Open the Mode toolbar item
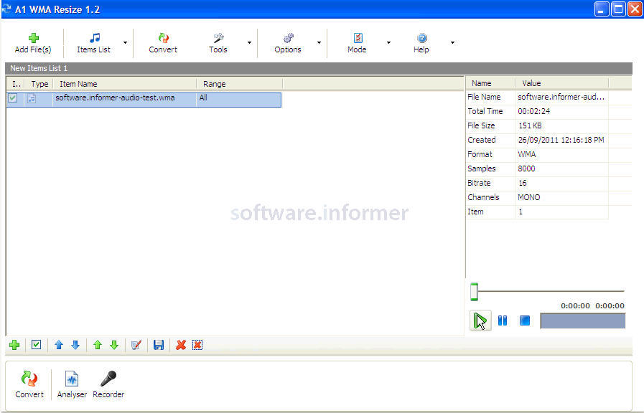Viewport: 644px width, 413px height. [x=357, y=43]
